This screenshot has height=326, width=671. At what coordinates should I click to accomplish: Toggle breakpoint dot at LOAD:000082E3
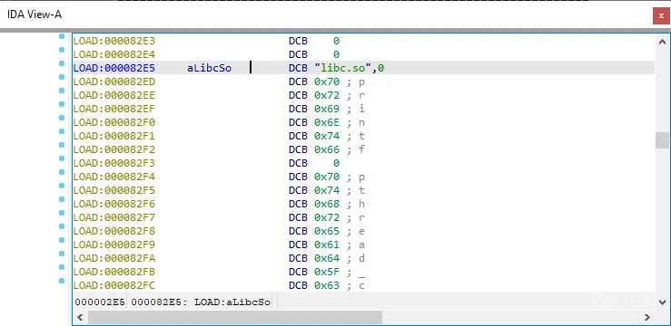(x=62, y=36)
